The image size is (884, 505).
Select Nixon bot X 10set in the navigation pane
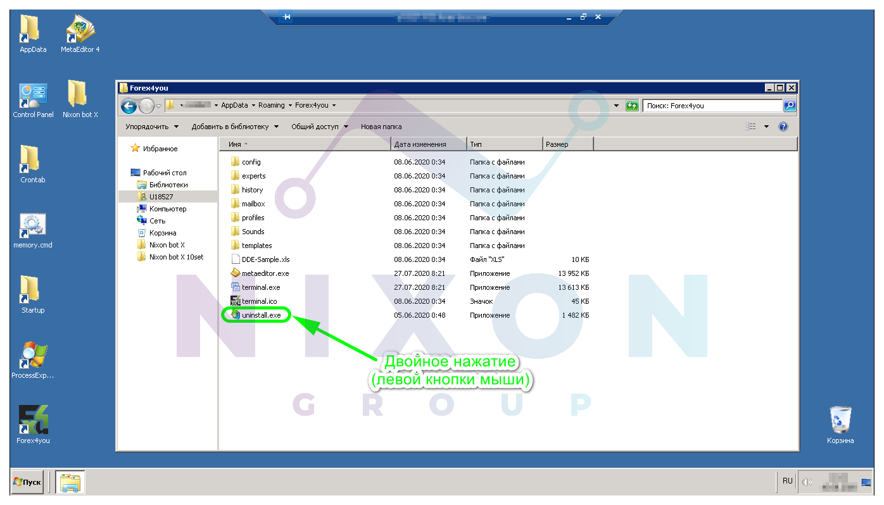tap(170, 257)
